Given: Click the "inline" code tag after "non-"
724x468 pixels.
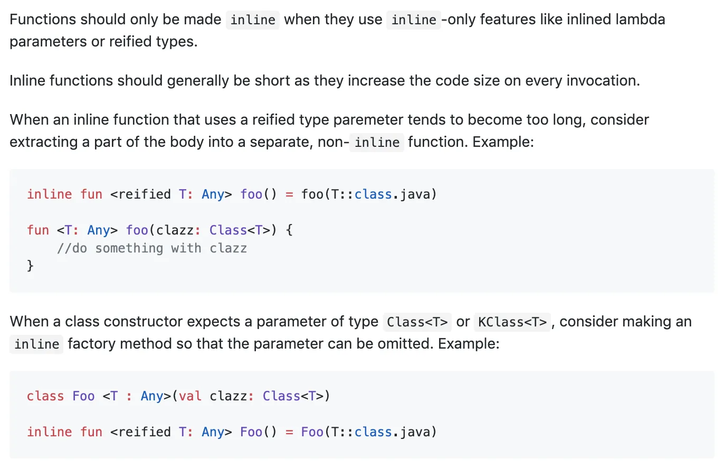Looking at the screenshot, I should (x=377, y=143).
